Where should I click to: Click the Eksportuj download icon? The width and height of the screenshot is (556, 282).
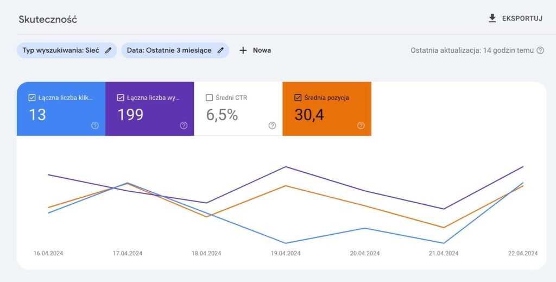(x=492, y=18)
